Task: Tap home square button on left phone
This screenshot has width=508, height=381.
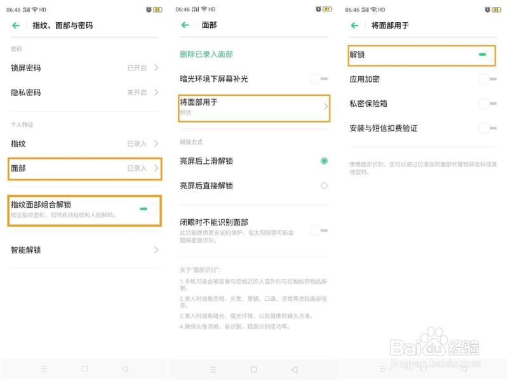Action: [84, 369]
